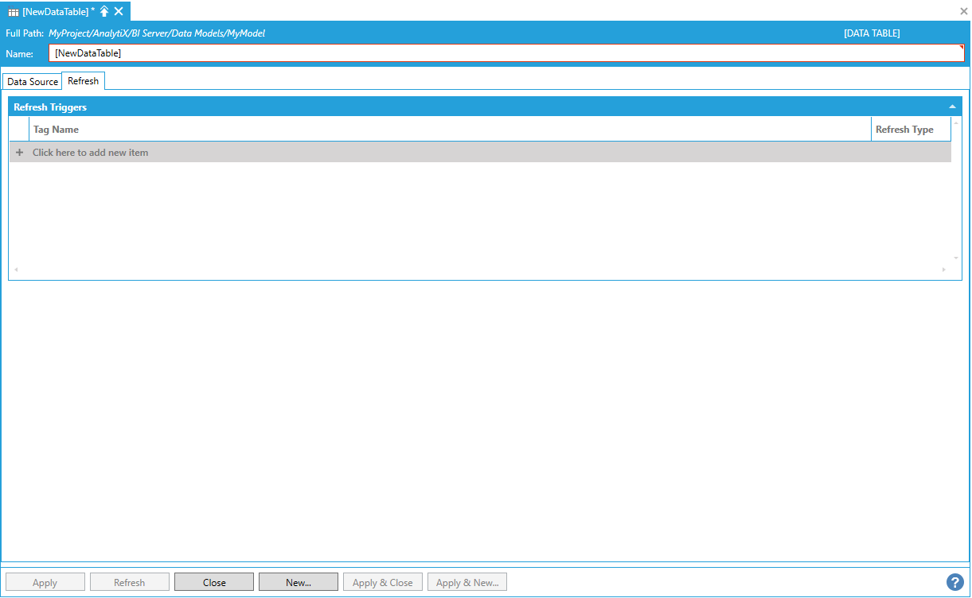Click the New... button

[299, 582]
